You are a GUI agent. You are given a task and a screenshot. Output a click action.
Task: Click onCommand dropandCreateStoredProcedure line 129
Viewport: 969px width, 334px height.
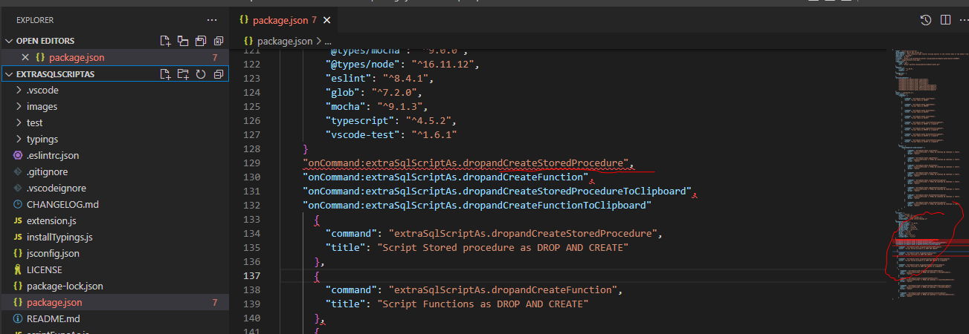coord(469,163)
